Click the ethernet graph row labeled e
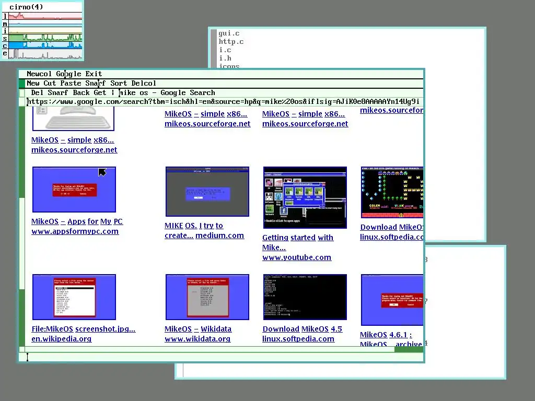This screenshot has width=535, height=401. pos(42,54)
